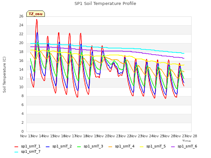Toggle the sp1_smT_4 legend entry
Screen dimensions: 211x158
pyautogui.click(x=121, y=146)
